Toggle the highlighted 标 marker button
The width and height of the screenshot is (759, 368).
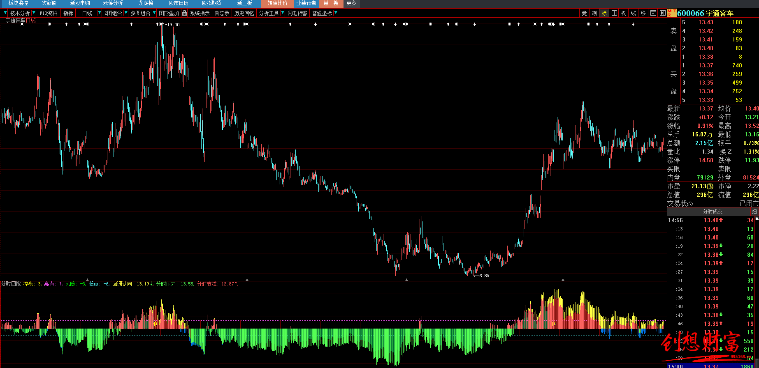tap(604, 13)
